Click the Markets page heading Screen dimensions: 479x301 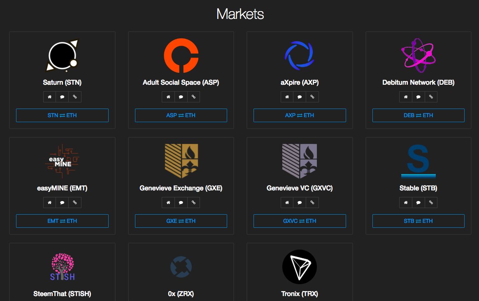[240, 14]
